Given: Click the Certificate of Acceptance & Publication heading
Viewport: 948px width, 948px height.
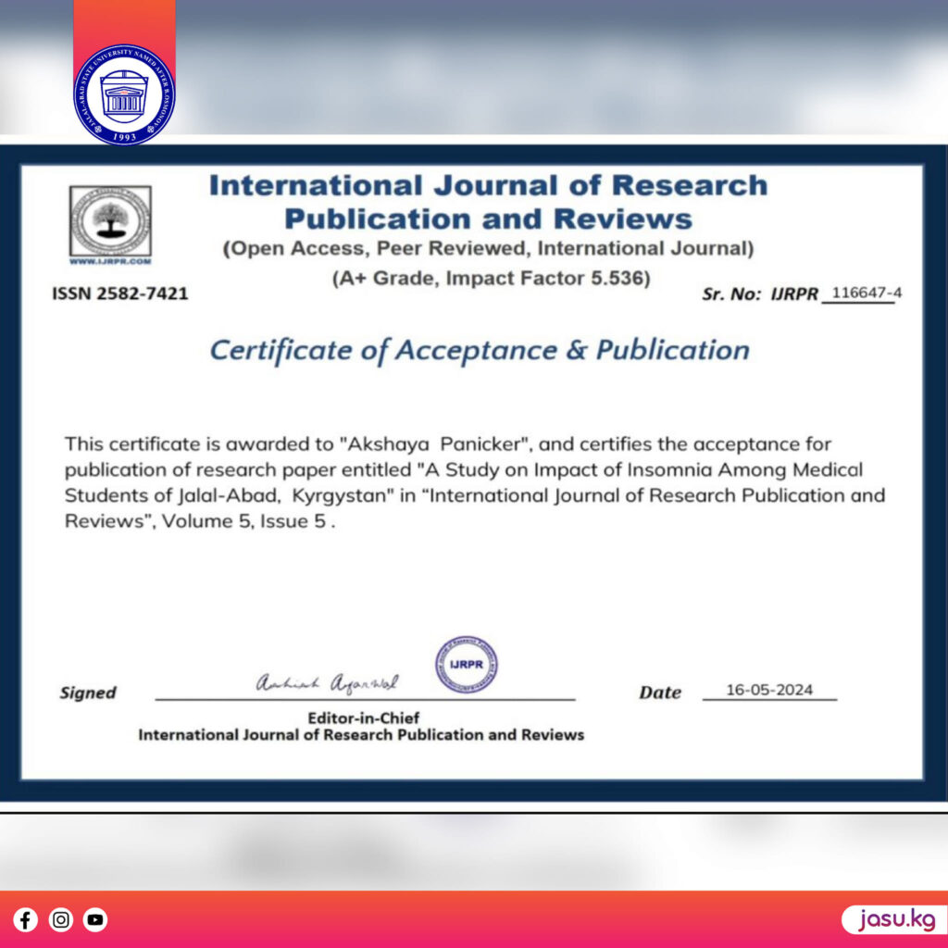Looking at the screenshot, I should point(480,351).
